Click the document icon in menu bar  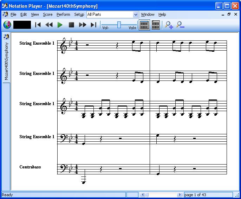tap(6, 14)
